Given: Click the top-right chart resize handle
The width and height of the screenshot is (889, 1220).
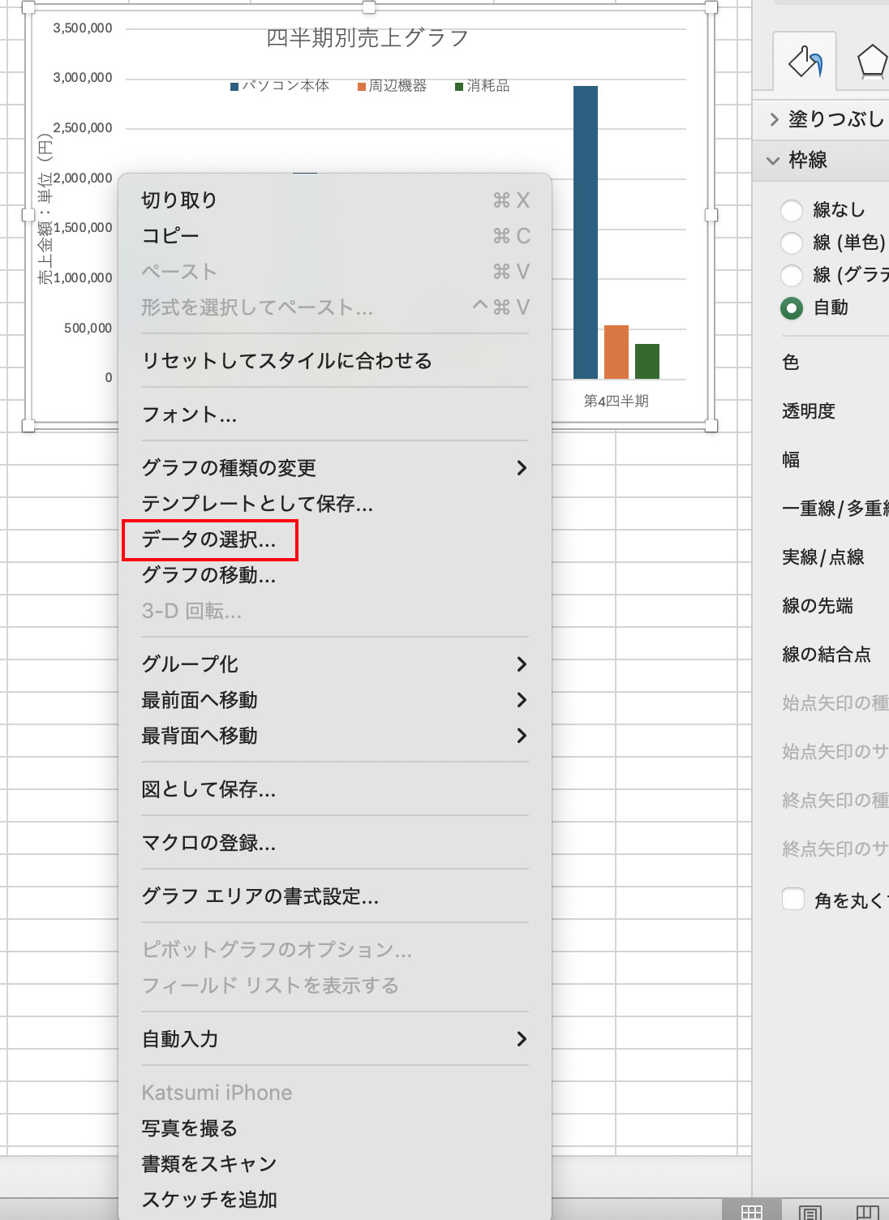Looking at the screenshot, I should click(x=711, y=8).
